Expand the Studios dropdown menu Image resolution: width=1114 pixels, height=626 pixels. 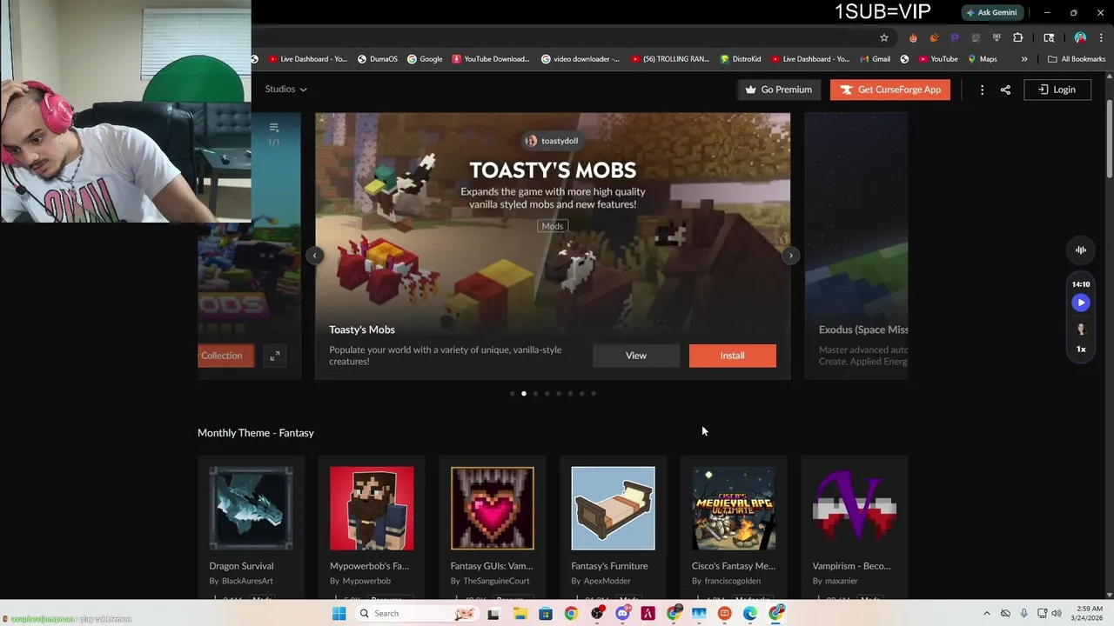285,89
